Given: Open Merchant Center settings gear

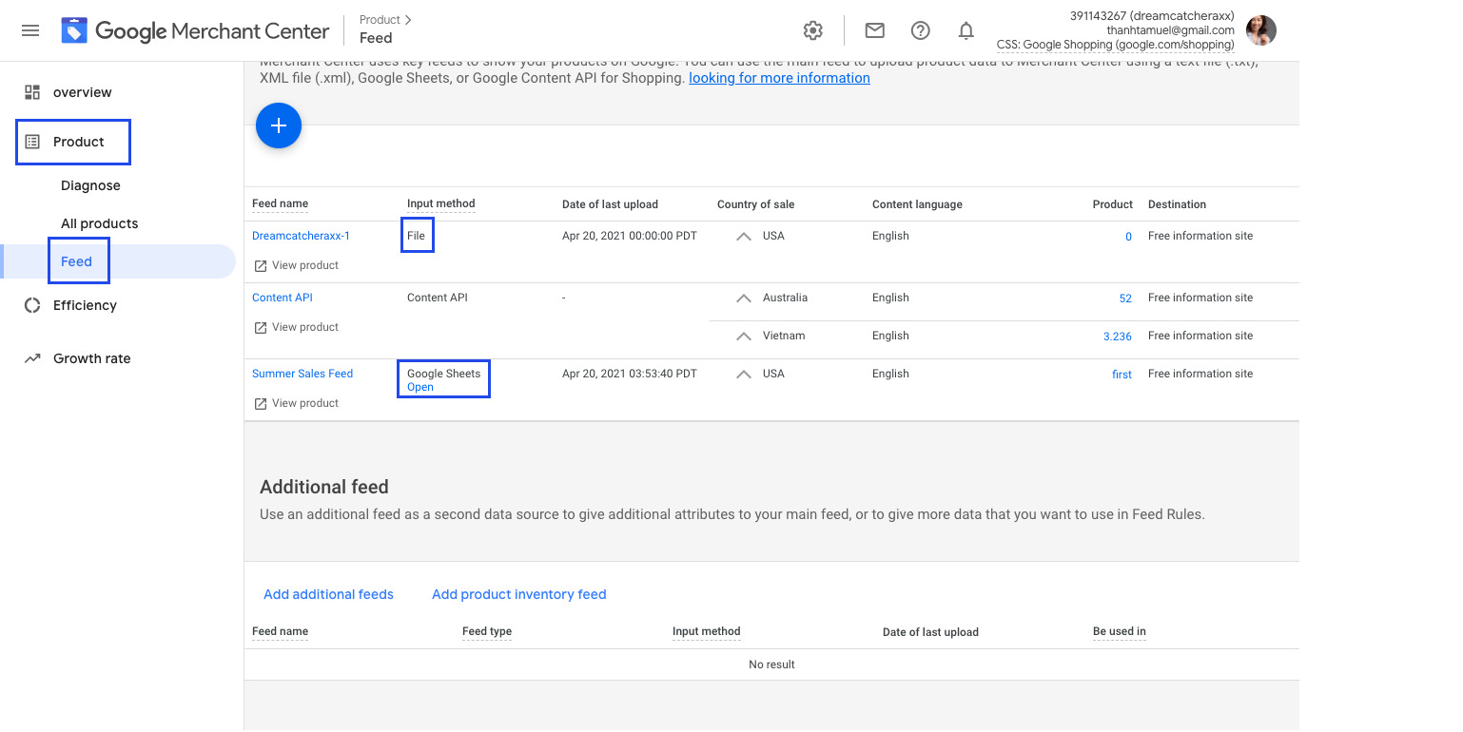Looking at the screenshot, I should 813,30.
